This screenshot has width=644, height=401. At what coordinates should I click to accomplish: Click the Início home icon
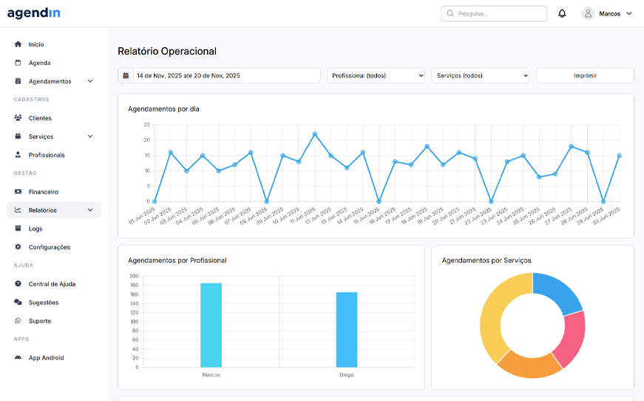point(18,44)
